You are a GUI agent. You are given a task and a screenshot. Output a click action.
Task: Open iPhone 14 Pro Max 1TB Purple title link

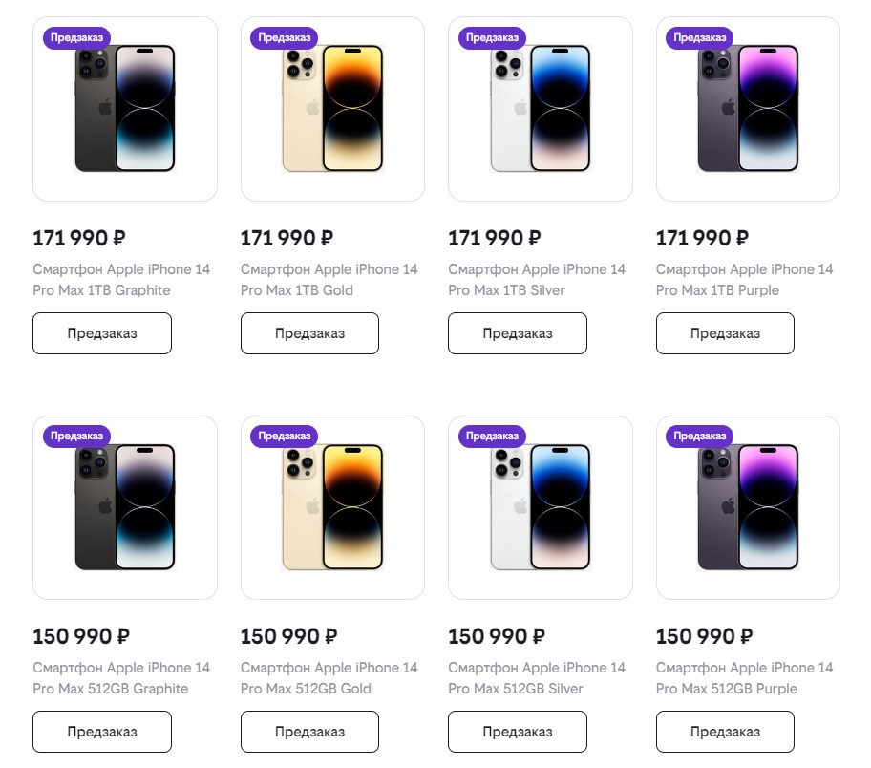coord(744,280)
